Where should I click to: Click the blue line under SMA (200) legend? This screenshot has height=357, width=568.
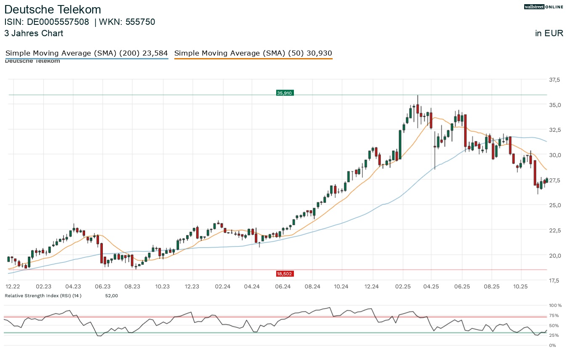tap(86, 59)
